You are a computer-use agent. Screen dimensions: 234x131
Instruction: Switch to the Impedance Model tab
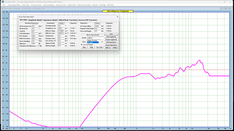tap(50, 20)
